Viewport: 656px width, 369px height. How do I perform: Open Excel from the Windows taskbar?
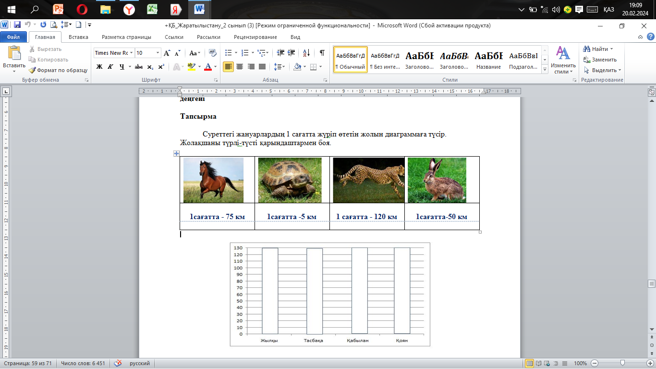coord(153,9)
